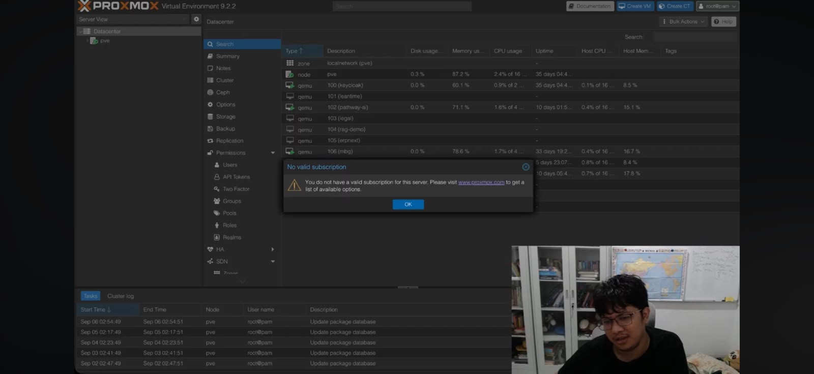Select the 102 (pathway-ai) VM row
814x374 pixels.
tap(511, 107)
